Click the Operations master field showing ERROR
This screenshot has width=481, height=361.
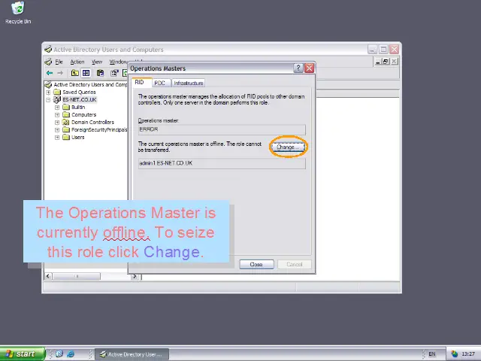[222, 129]
